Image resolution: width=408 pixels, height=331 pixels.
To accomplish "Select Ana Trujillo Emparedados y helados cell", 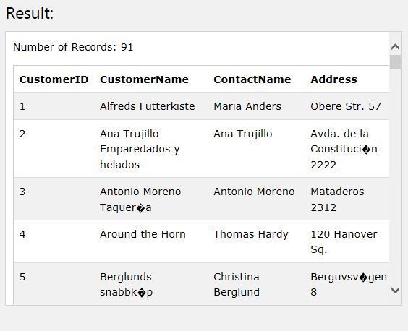I will tap(140, 150).
